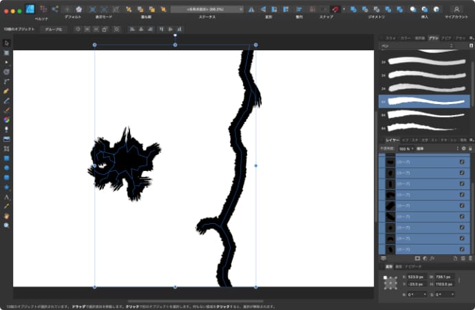Select the Star shape tool
475x310 pixels.
pos(6,187)
